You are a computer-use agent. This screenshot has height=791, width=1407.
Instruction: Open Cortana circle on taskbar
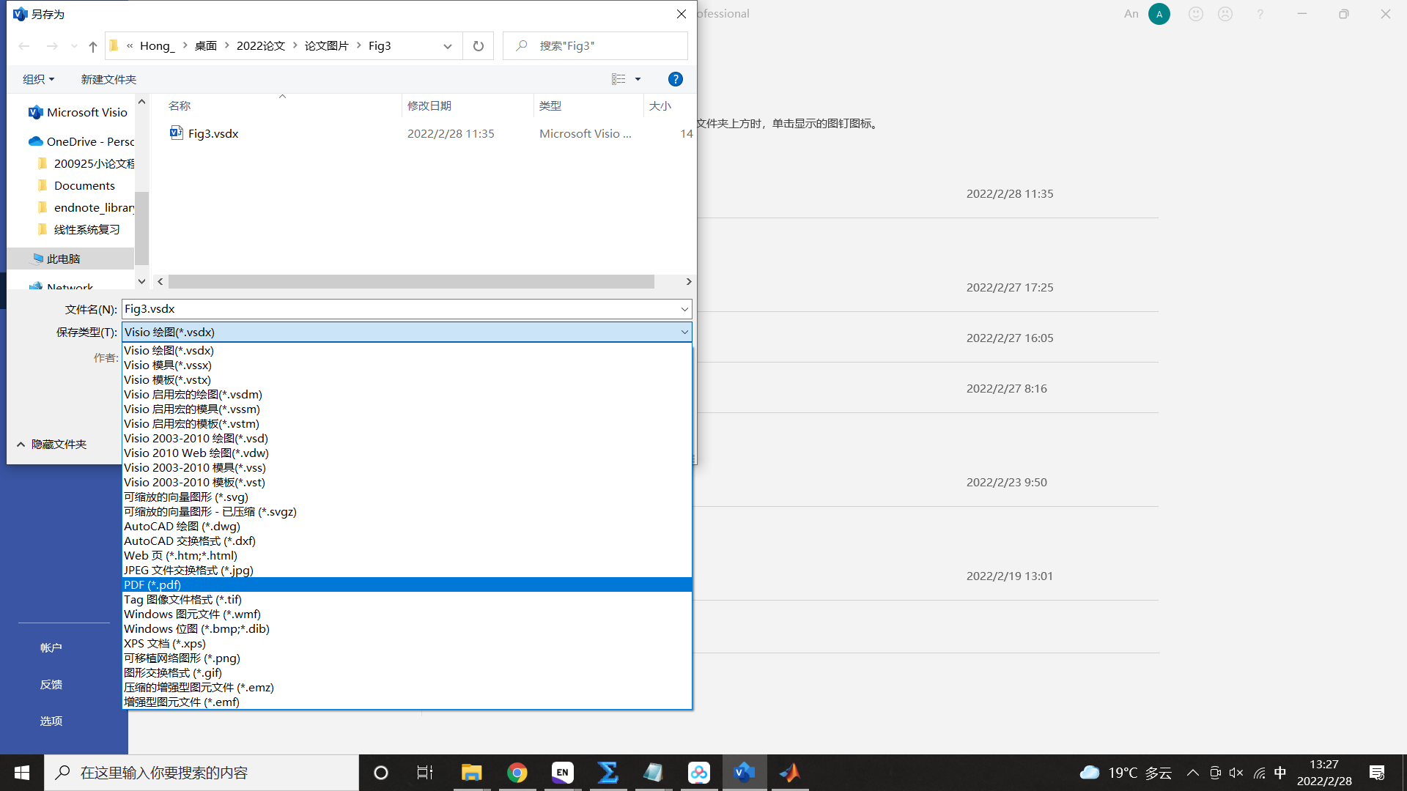tap(381, 773)
